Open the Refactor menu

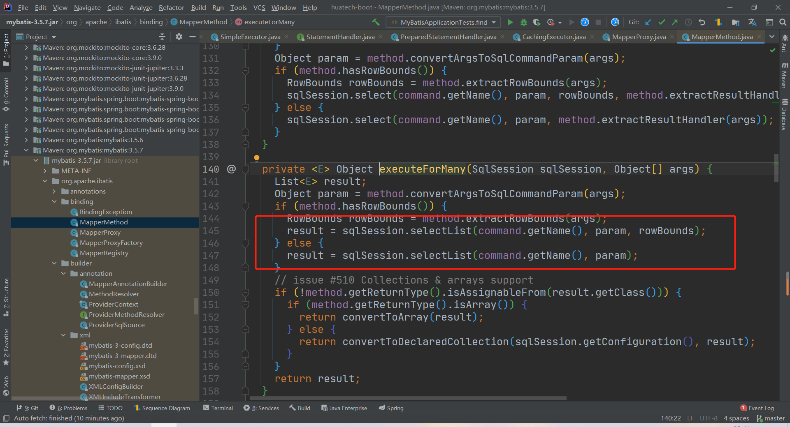pos(171,7)
